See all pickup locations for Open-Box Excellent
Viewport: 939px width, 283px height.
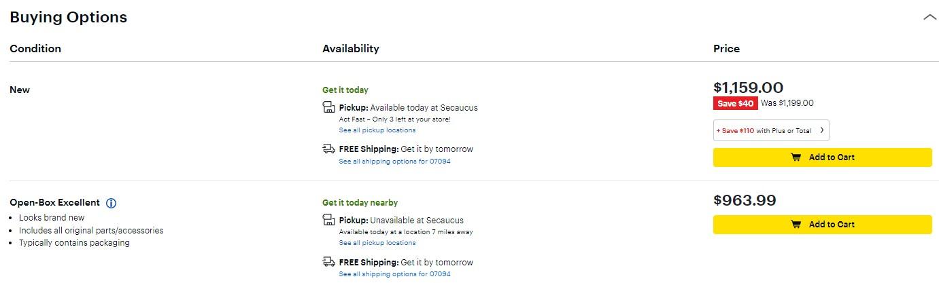377,243
